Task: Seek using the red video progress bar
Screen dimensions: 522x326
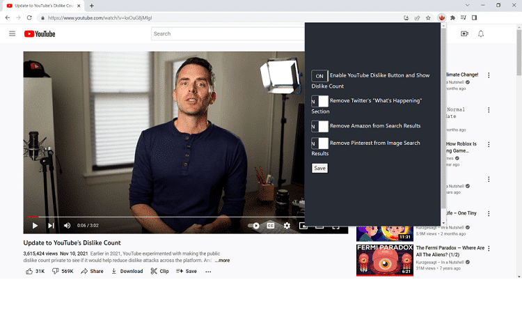Action: pyautogui.click(x=33, y=217)
